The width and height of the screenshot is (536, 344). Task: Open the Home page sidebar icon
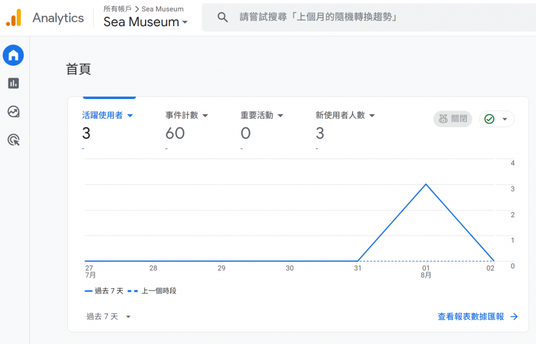coord(14,55)
